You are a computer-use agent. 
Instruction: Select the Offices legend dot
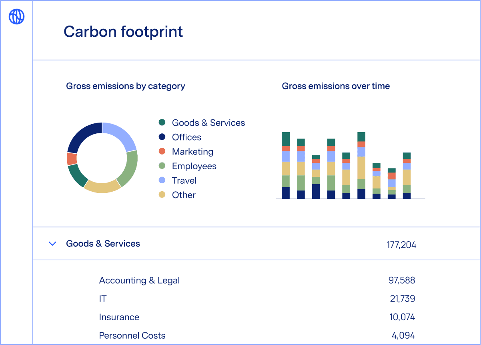point(162,137)
